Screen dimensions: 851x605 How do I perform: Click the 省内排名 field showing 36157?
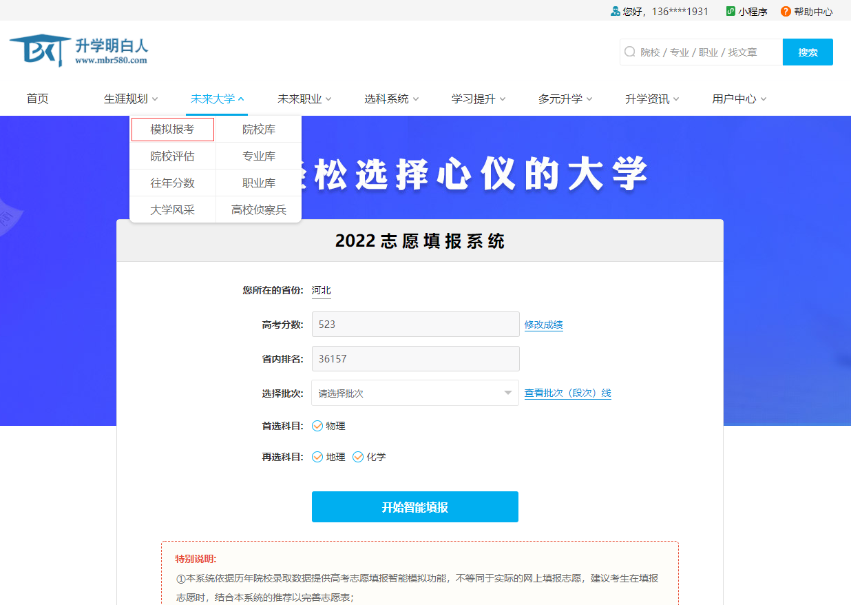(x=416, y=358)
